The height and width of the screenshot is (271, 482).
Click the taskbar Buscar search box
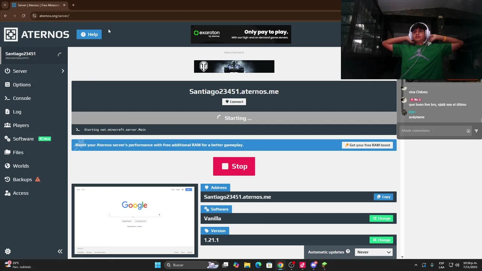click(193, 265)
